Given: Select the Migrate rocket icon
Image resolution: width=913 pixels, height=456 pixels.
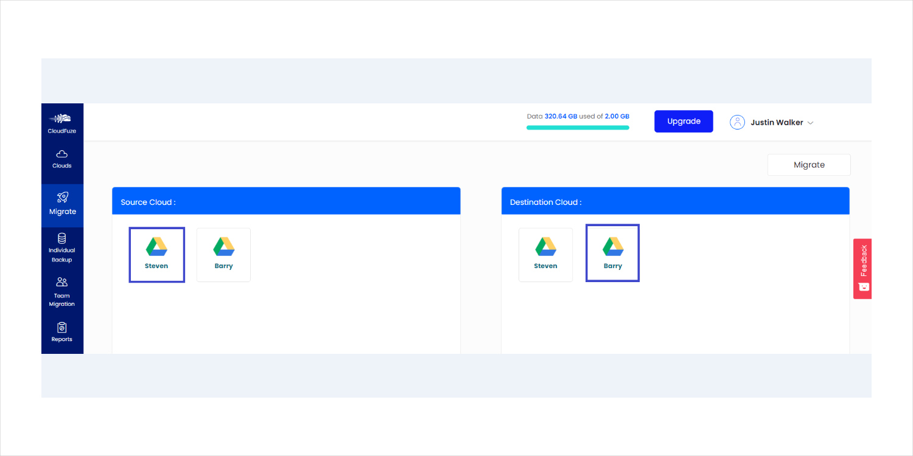Looking at the screenshot, I should click(62, 197).
